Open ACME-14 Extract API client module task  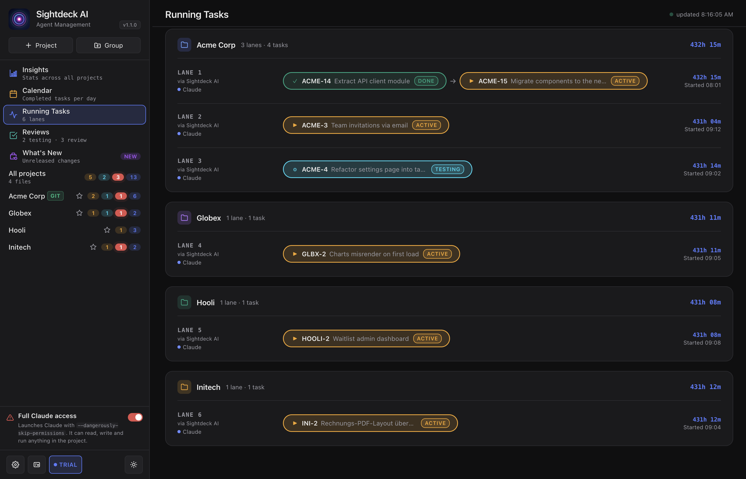pyautogui.click(x=364, y=81)
